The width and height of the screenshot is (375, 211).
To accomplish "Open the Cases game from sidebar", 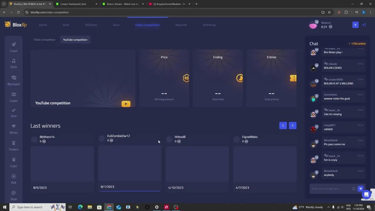I will tap(13, 97).
